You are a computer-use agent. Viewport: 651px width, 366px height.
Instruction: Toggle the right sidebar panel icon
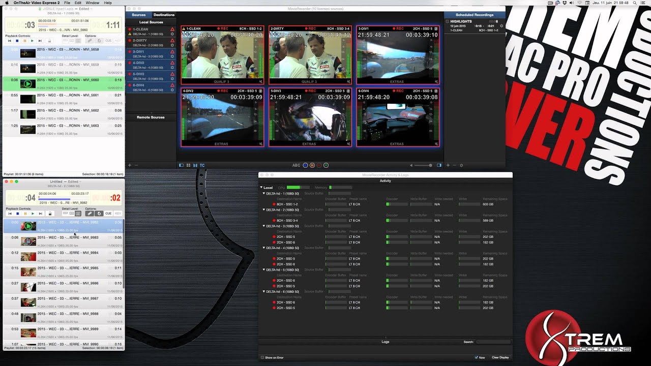click(x=439, y=165)
